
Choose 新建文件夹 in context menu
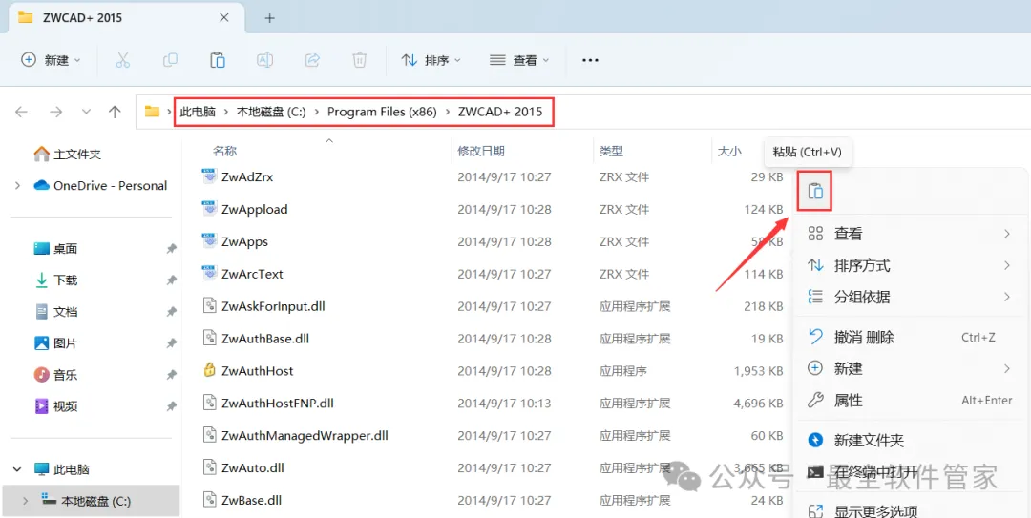click(910, 441)
